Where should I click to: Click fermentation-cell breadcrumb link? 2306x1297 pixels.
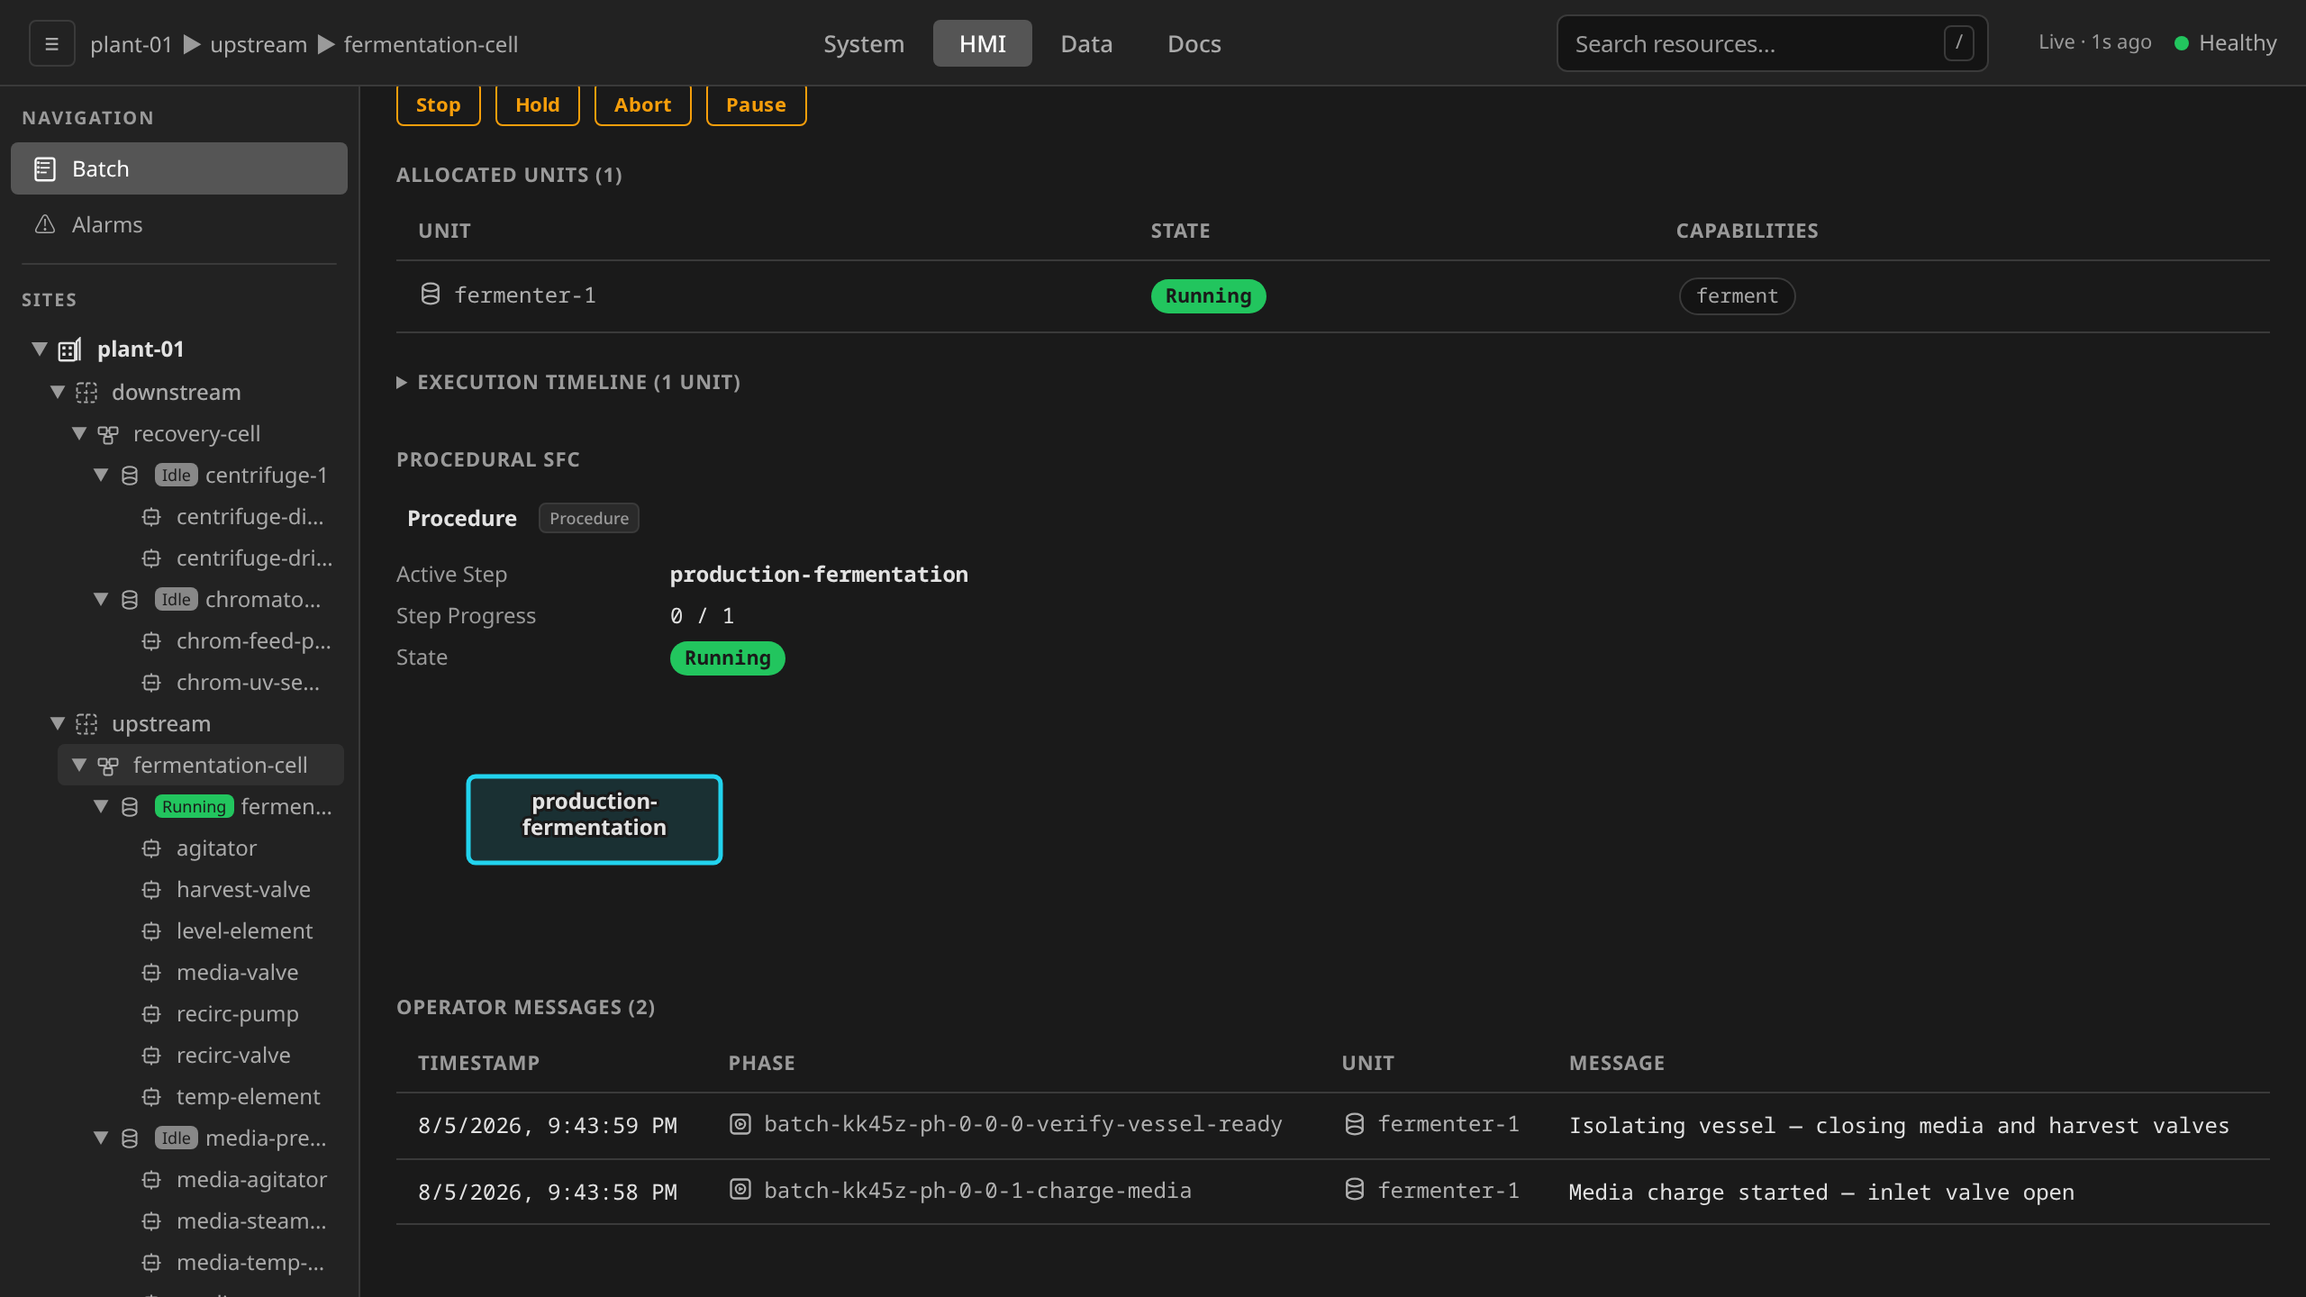[431, 44]
